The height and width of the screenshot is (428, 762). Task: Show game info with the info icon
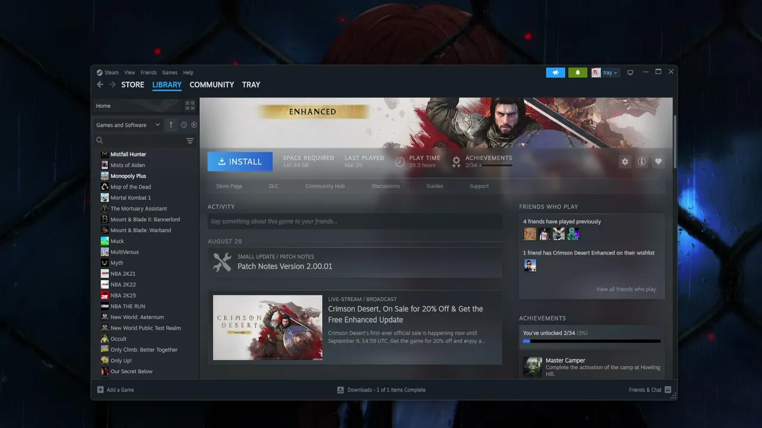642,162
